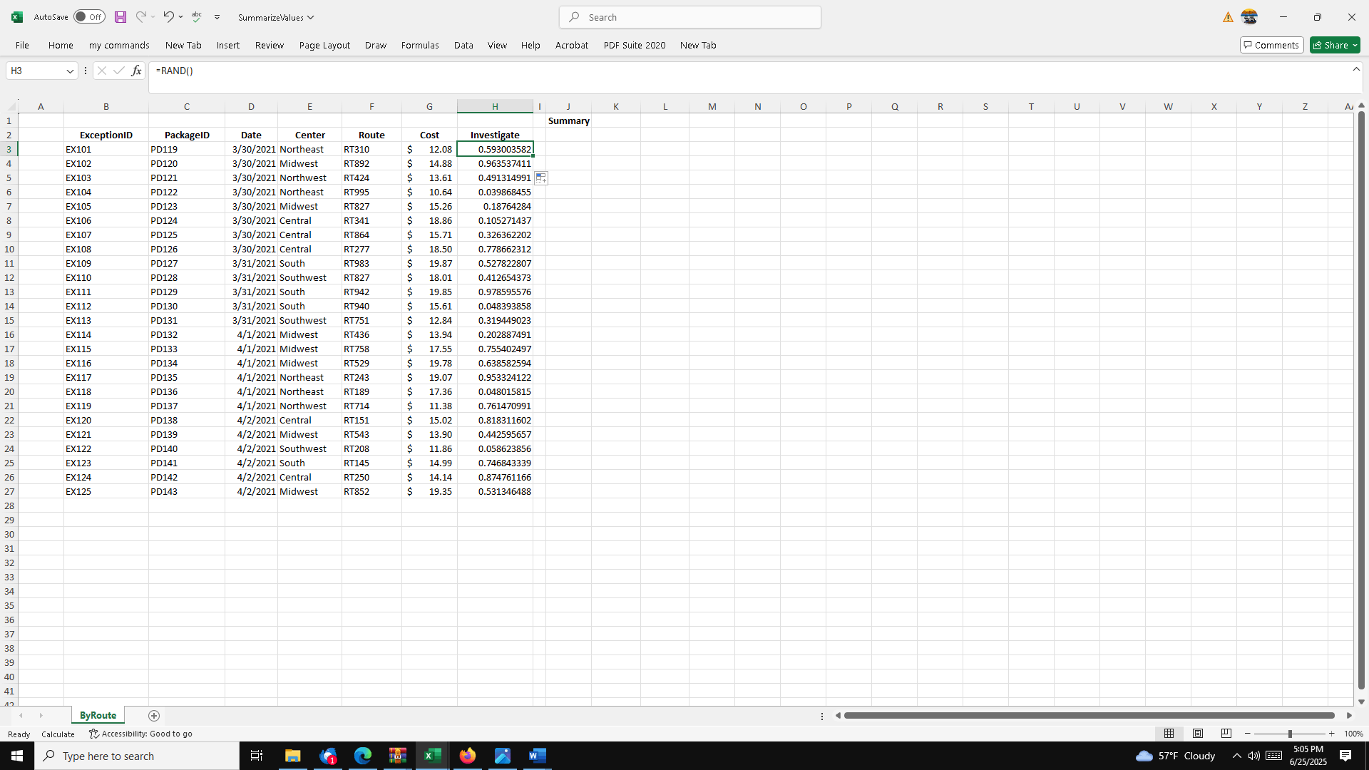The image size is (1369, 770).
Task: Expand the Name Box dropdown arrow
Action: (70, 71)
